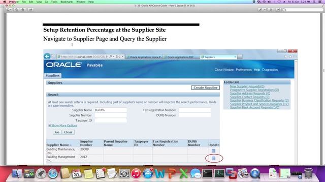Click the Close Window link

click(x=224, y=70)
